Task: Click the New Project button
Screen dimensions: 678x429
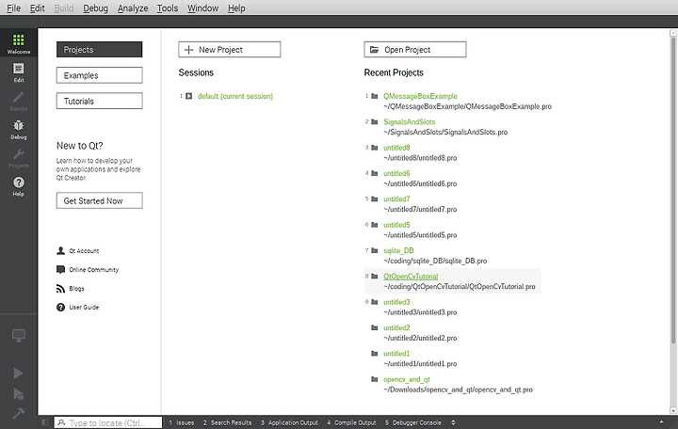Action: tap(230, 49)
